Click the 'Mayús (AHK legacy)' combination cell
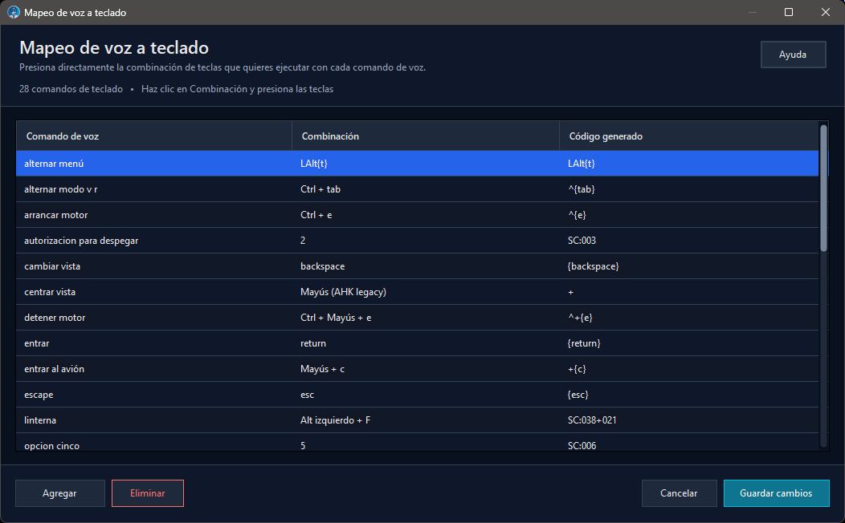This screenshot has height=523, width=845. click(x=426, y=292)
